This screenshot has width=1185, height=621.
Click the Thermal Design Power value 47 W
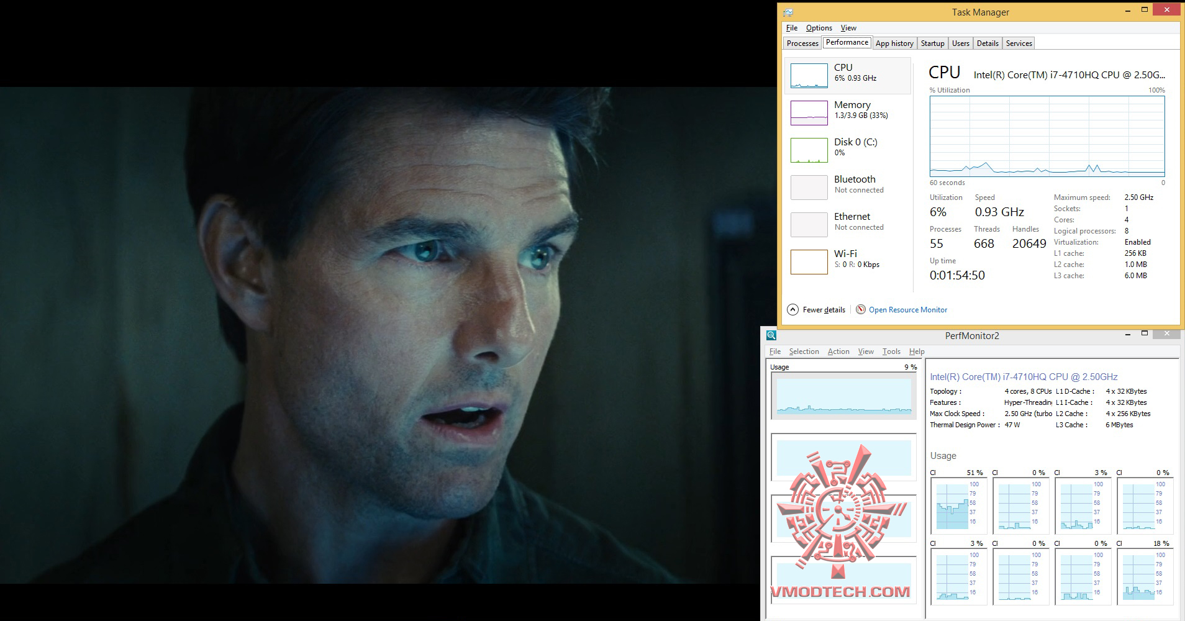coord(1012,425)
